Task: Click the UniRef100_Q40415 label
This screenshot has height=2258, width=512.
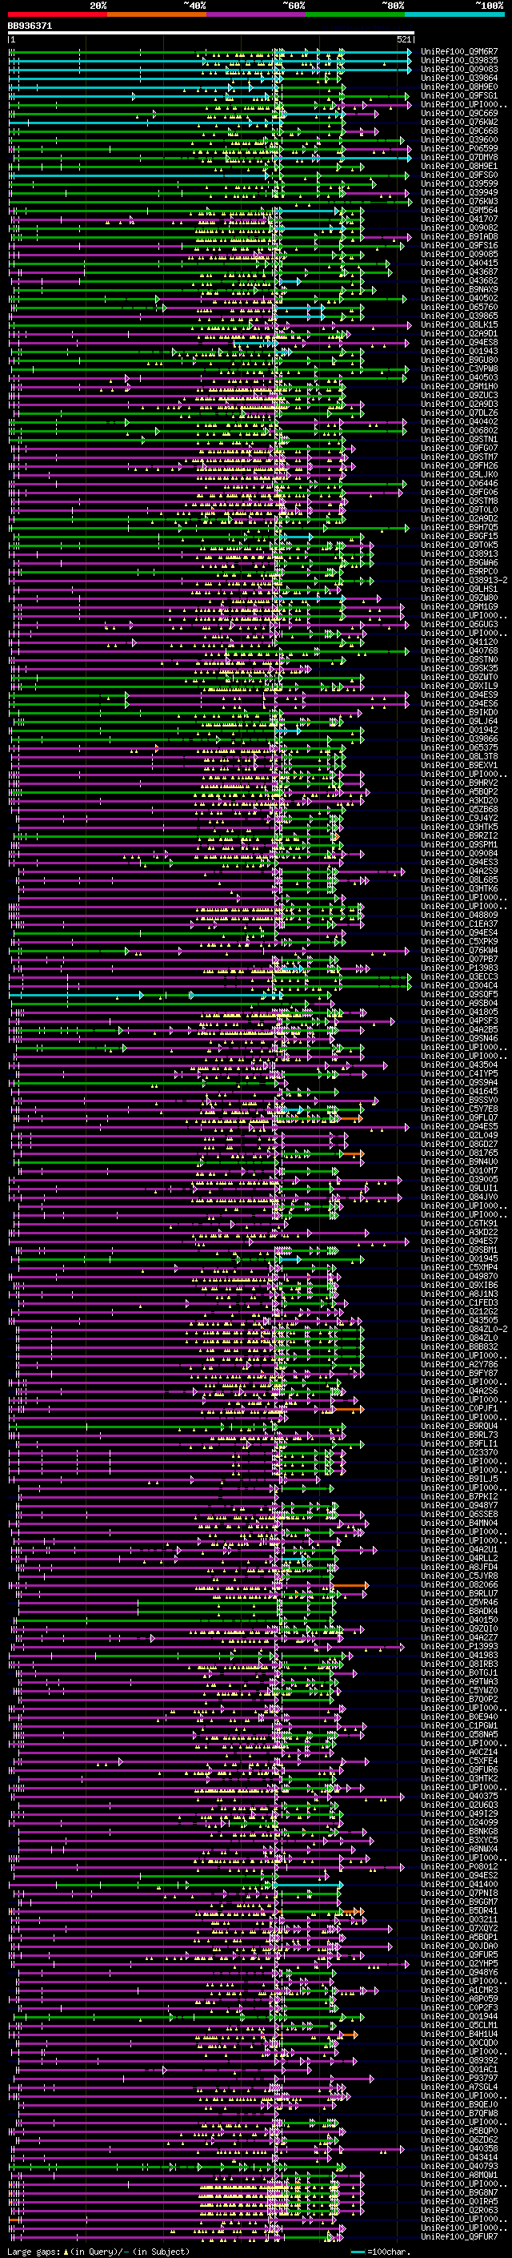Action: pyautogui.click(x=459, y=263)
